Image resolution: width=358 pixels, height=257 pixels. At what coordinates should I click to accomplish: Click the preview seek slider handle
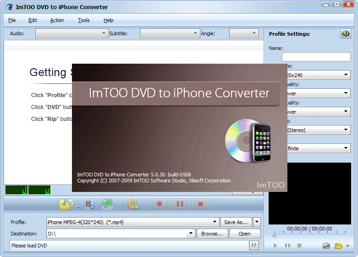coord(275,235)
